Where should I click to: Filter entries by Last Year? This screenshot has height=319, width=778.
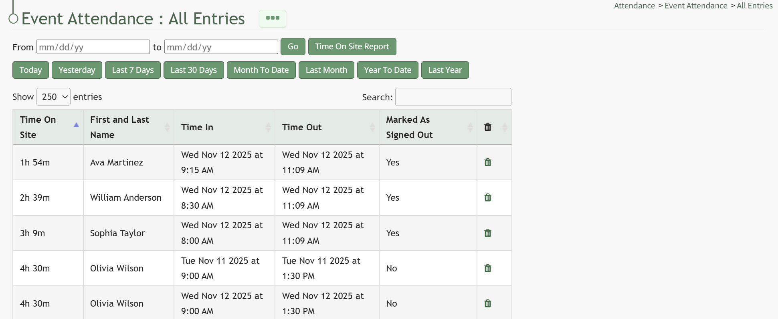tap(445, 70)
